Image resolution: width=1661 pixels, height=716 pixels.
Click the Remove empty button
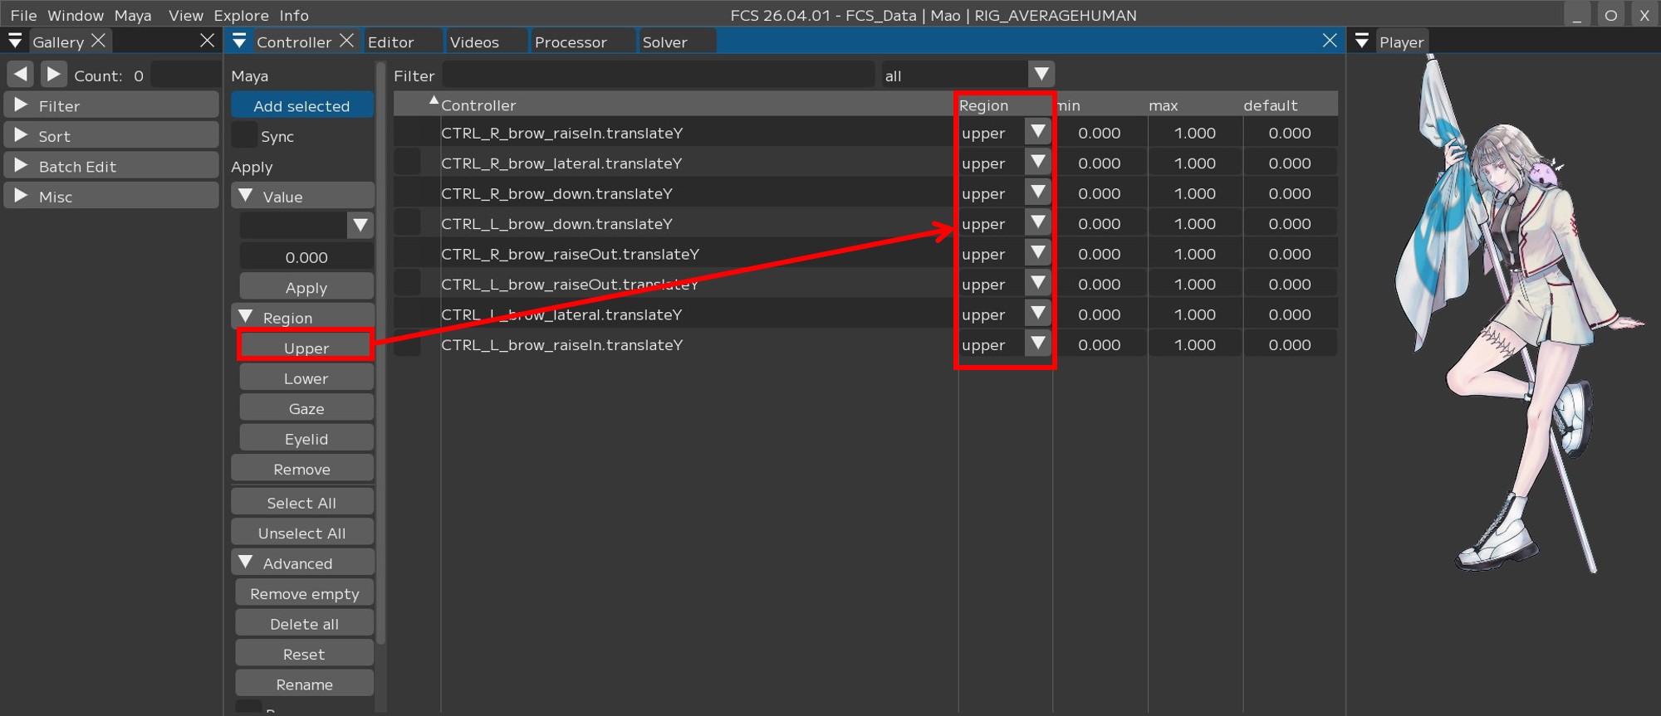click(x=304, y=594)
